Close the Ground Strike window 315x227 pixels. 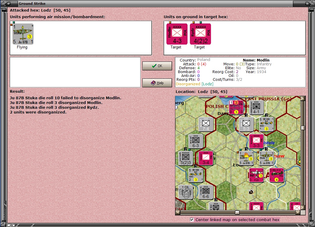307,3
